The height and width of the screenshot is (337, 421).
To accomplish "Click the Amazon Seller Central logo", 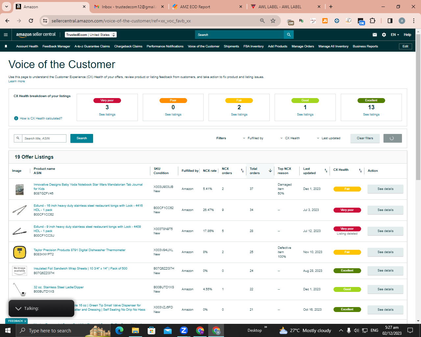I will [x=36, y=35].
